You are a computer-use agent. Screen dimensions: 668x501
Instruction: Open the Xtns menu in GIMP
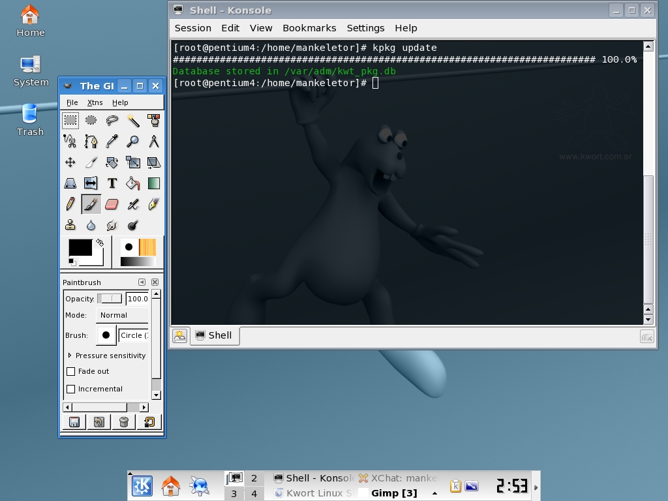[x=95, y=102]
